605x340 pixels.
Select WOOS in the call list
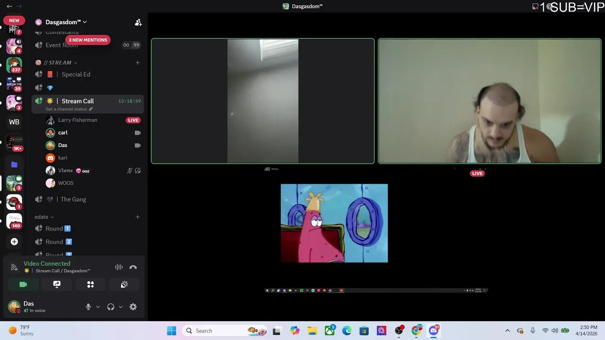click(93, 183)
